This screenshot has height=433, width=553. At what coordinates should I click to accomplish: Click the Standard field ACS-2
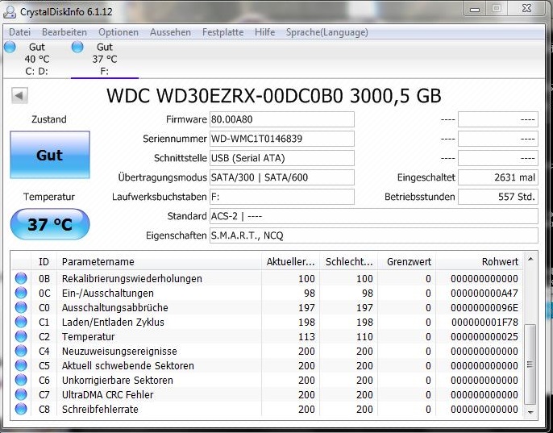(374, 216)
